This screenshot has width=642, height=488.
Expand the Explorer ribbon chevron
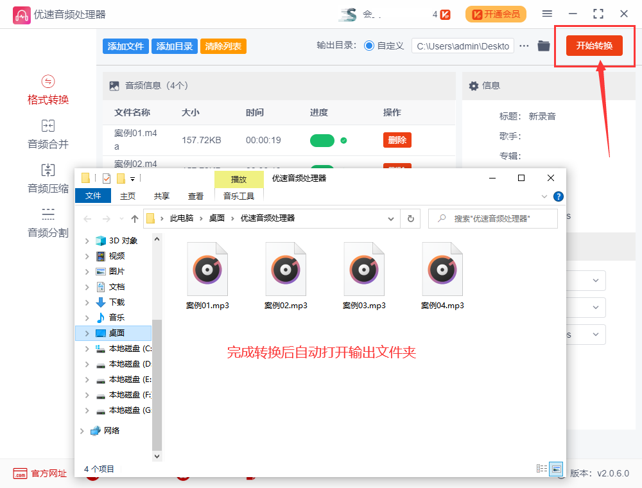(x=544, y=196)
